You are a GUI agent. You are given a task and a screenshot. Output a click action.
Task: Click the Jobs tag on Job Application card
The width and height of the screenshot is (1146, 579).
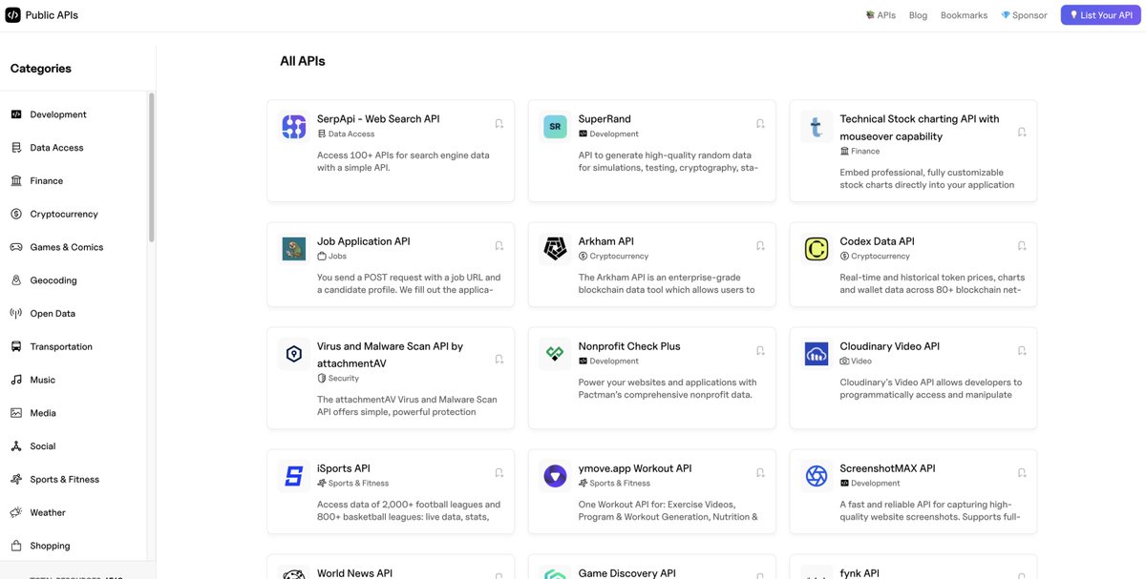point(331,256)
